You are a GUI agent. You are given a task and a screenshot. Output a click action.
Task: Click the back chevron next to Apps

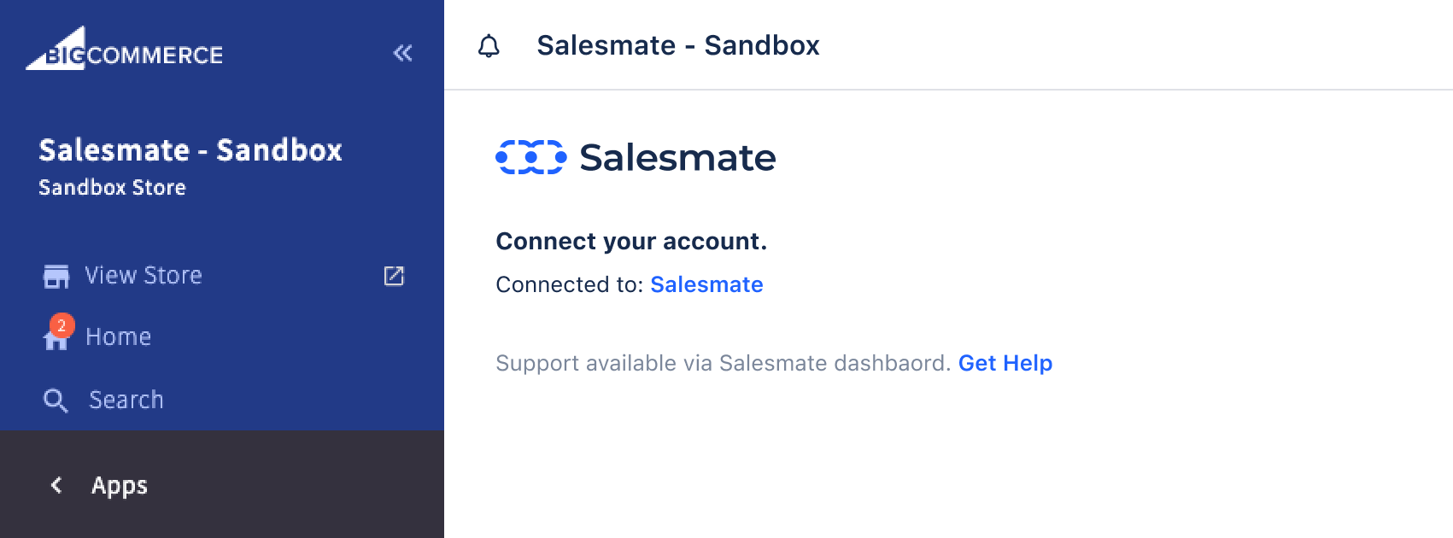pyautogui.click(x=56, y=485)
